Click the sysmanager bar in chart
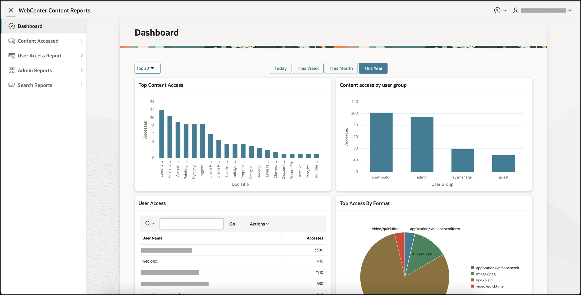The height and width of the screenshot is (295, 581). click(x=463, y=161)
